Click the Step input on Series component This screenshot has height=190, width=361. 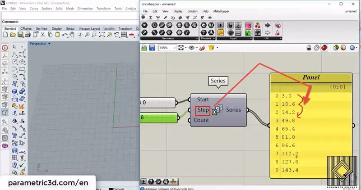click(203, 110)
